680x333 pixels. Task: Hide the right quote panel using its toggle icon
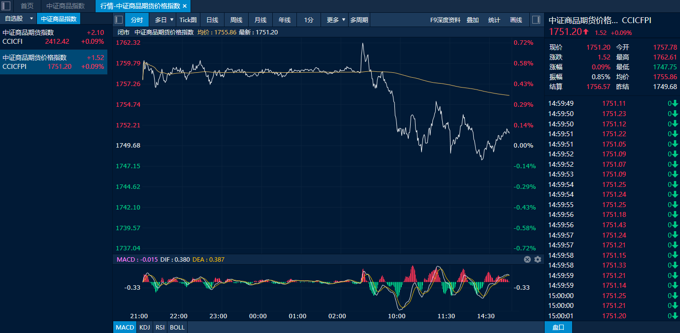pyautogui.click(x=536, y=20)
